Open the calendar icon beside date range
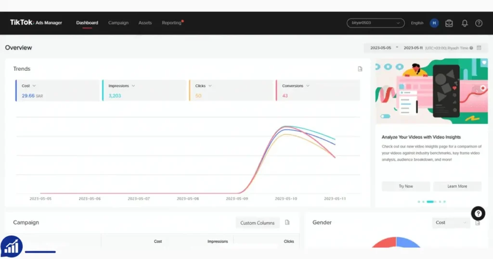 [x=479, y=48]
